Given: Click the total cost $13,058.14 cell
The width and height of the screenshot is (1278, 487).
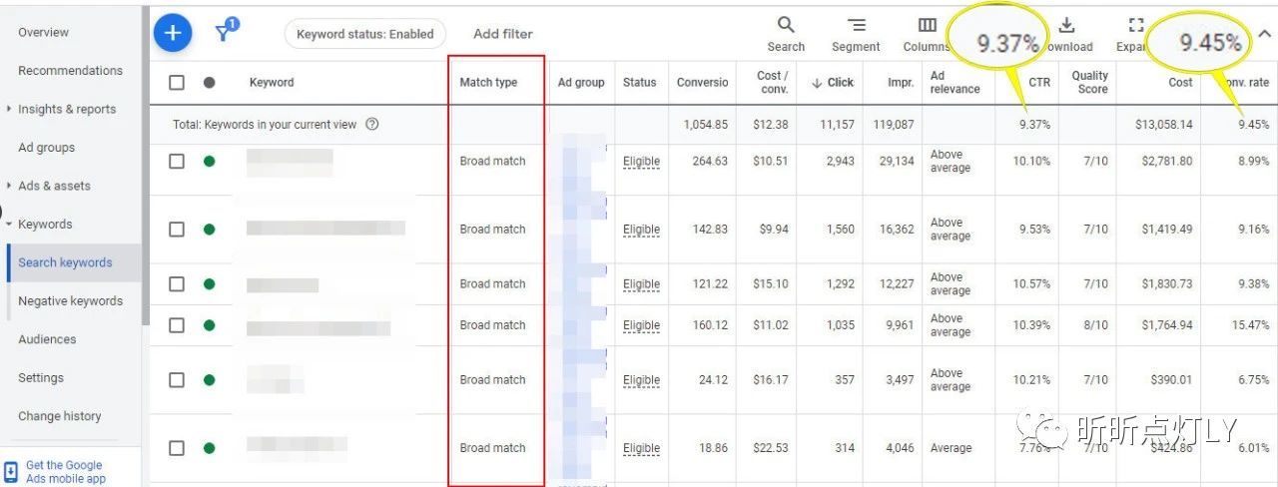Looking at the screenshot, I should click(x=1164, y=125).
